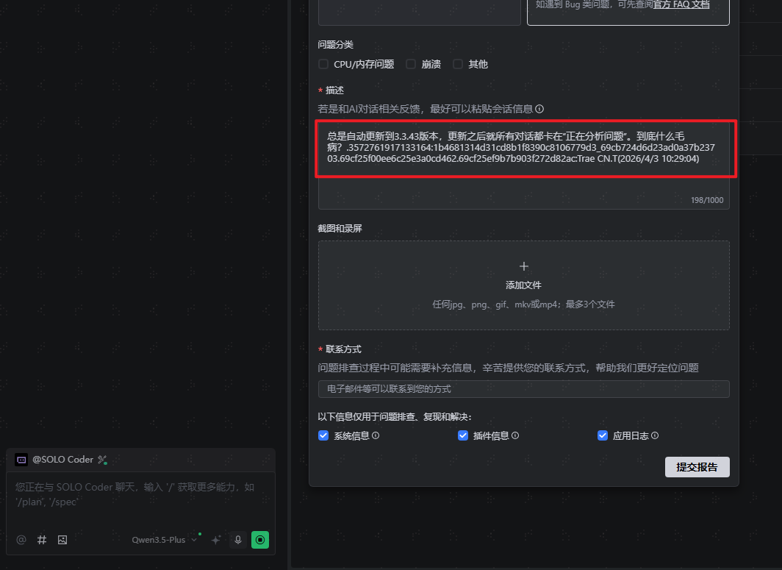Image resolution: width=782 pixels, height=570 pixels.
Task: Click the SOLO Coder agent avatar icon
Action: [x=21, y=460]
